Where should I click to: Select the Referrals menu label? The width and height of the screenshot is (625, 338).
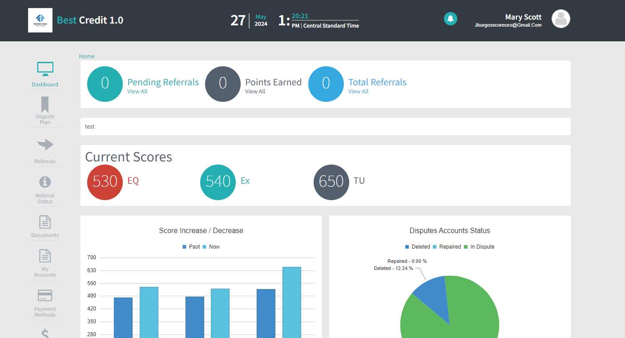click(45, 161)
